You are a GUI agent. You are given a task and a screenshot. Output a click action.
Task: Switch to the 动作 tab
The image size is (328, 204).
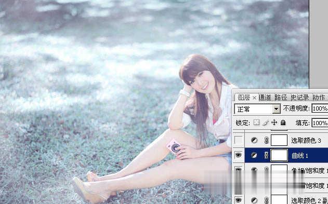[319, 97]
